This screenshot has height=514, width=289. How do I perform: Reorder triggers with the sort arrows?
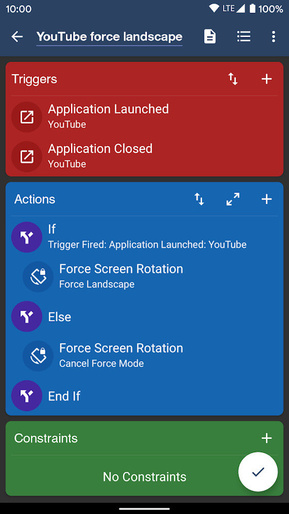pos(233,79)
